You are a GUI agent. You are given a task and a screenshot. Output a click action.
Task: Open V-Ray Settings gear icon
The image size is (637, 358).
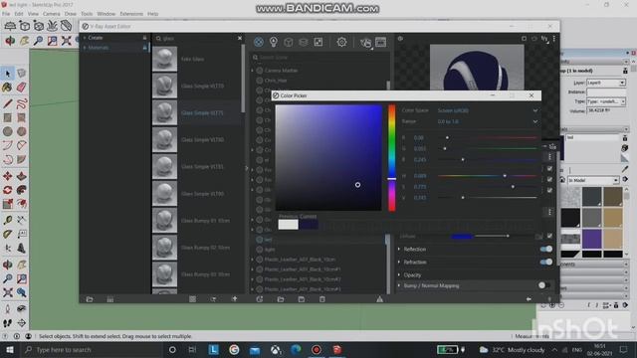341,42
